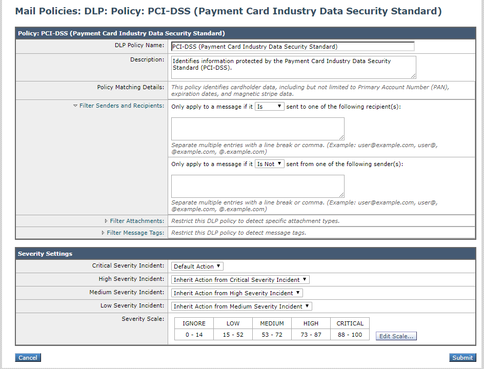The image size is (484, 369).
Task: Click the resize handle of the Description box
Action: point(413,76)
